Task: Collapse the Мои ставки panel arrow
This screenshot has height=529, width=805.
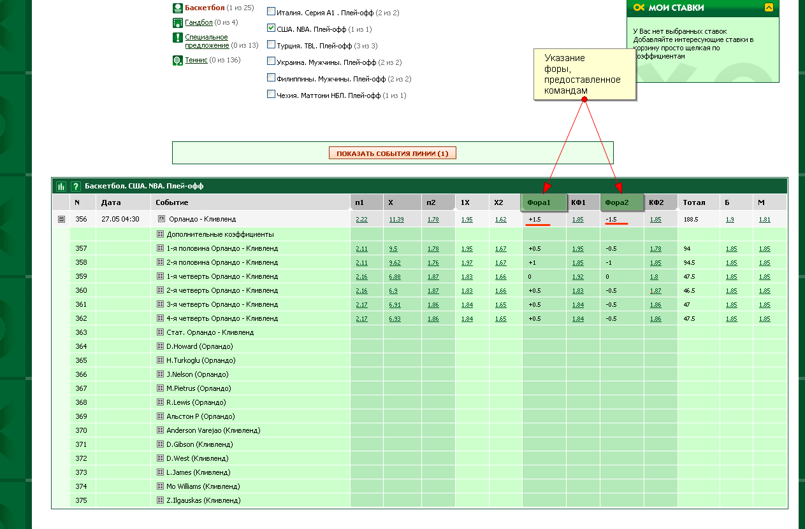Action: [x=769, y=8]
